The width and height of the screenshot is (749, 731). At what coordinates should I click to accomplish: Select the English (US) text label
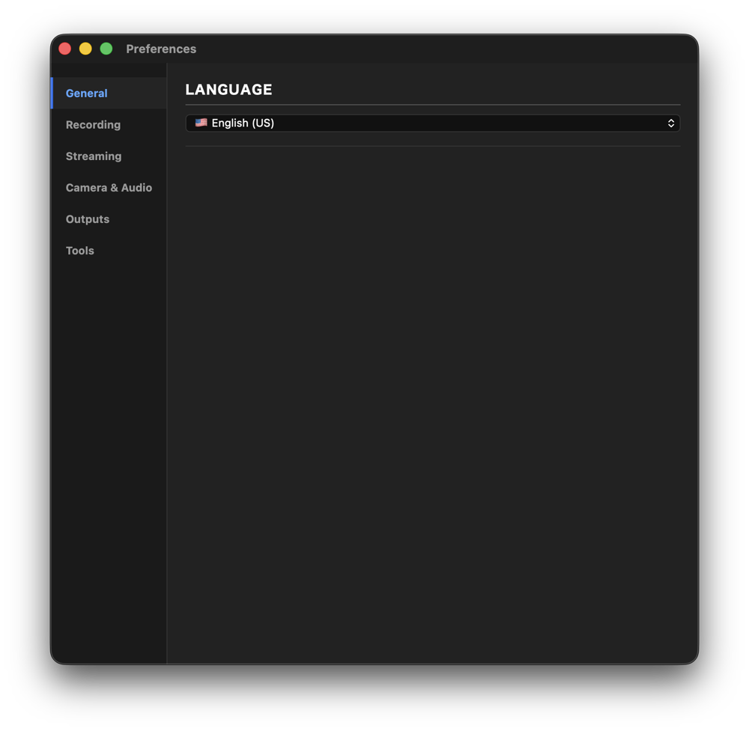[243, 123]
